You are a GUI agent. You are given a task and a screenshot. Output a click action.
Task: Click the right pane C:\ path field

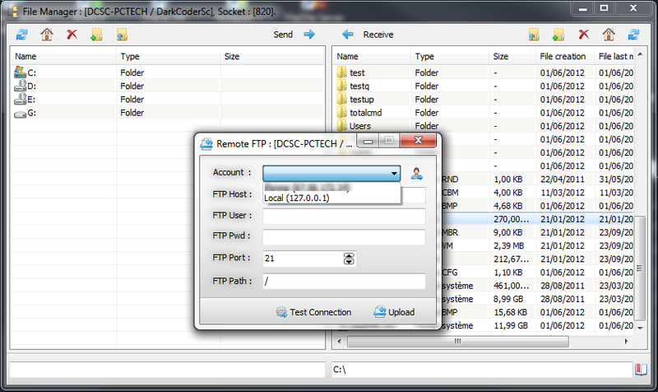[482, 369]
